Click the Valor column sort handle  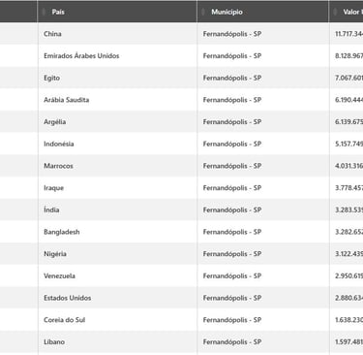click(335, 12)
